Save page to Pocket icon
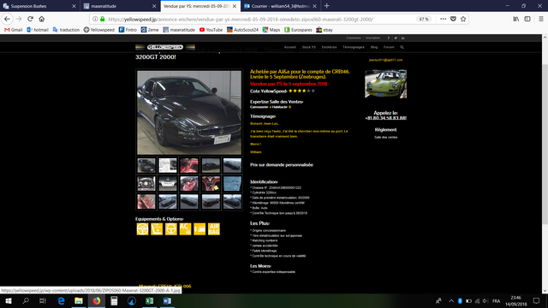Screen dimensions: 548x308 pos(453,19)
